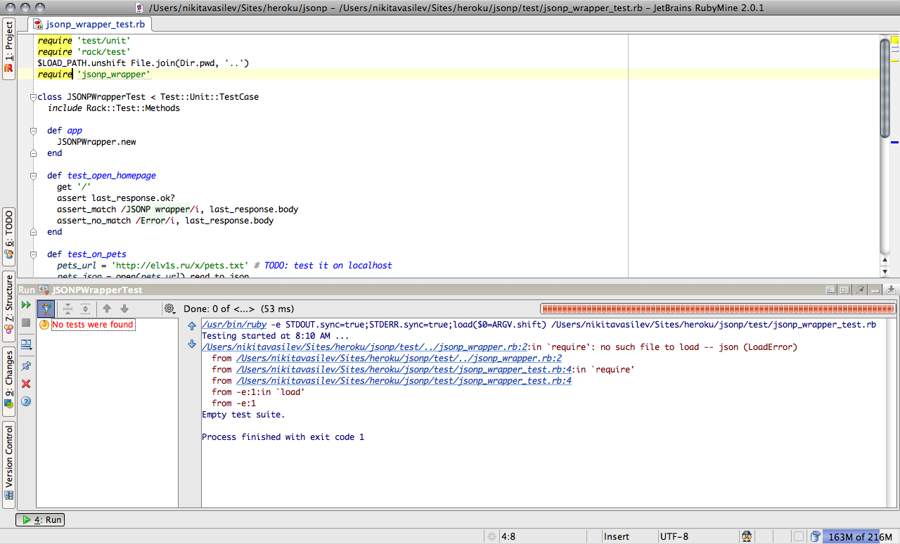Hide the Run tool window panel

coord(875,290)
